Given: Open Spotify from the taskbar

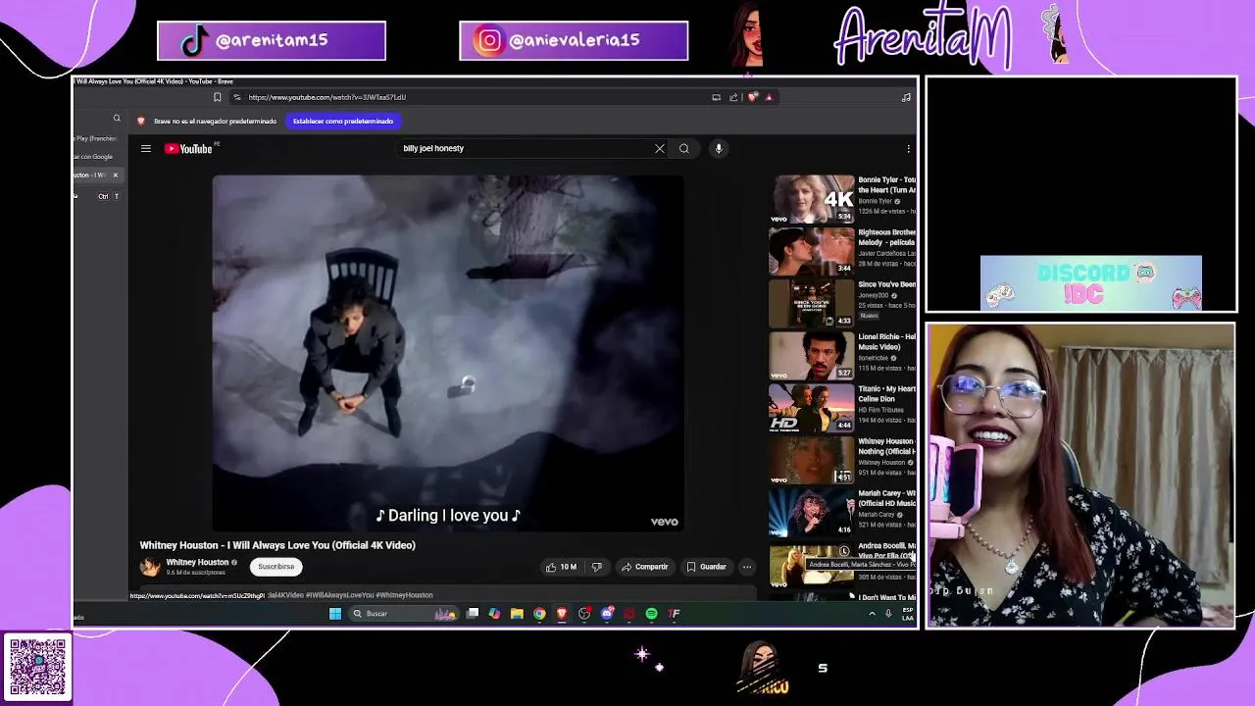Looking at the screenshot, I should coord(651,614).
